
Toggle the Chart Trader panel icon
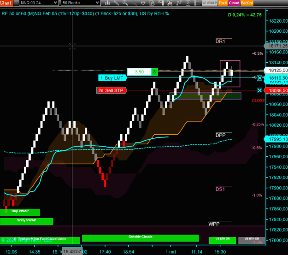click(161, 3)
